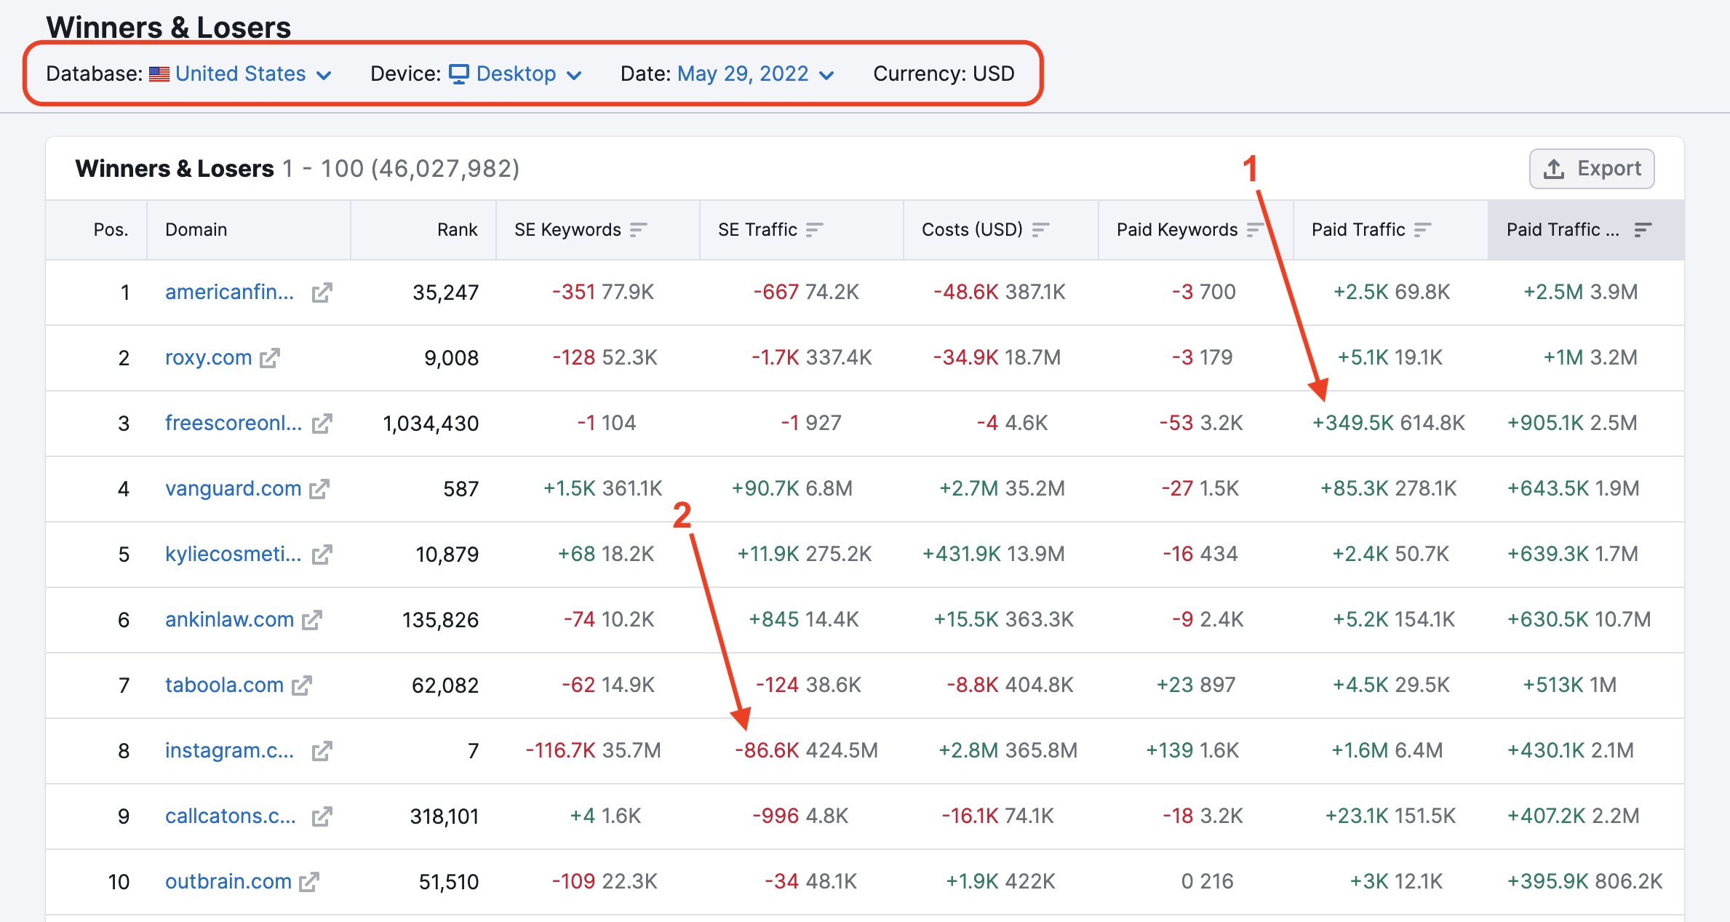Screen dimensions: 1730x922
Task: Select paid keywords value +23 897
Action: click(x=1196, y=685)
